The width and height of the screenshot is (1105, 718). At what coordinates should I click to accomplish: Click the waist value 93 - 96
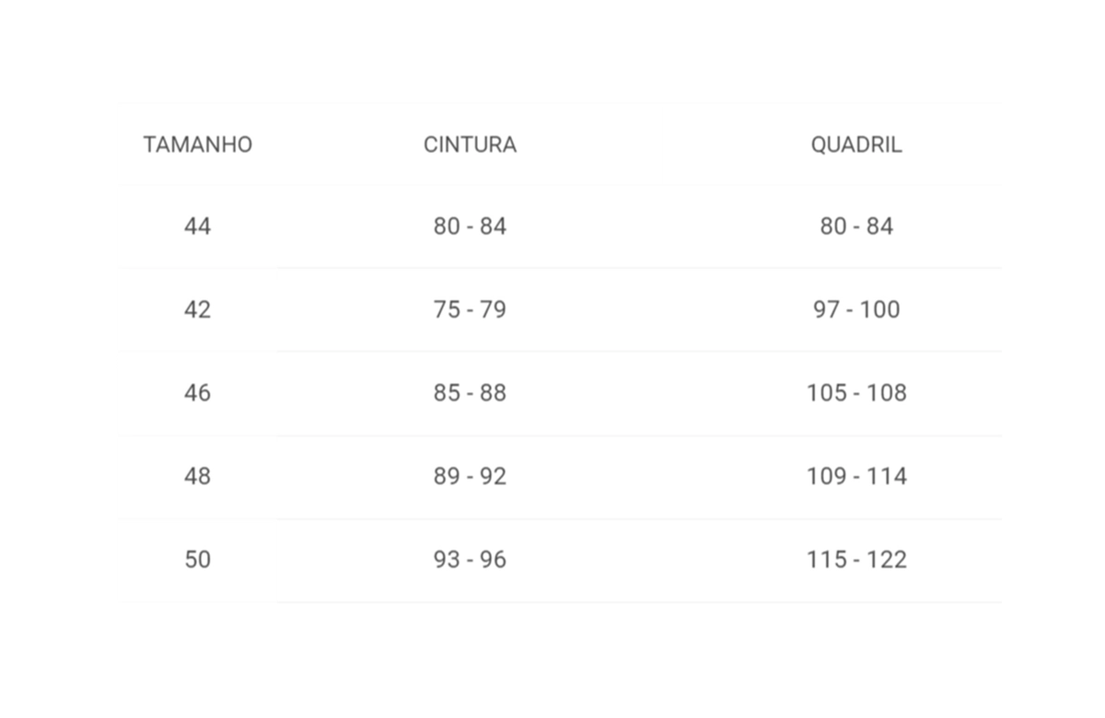[x=470, y=560]
